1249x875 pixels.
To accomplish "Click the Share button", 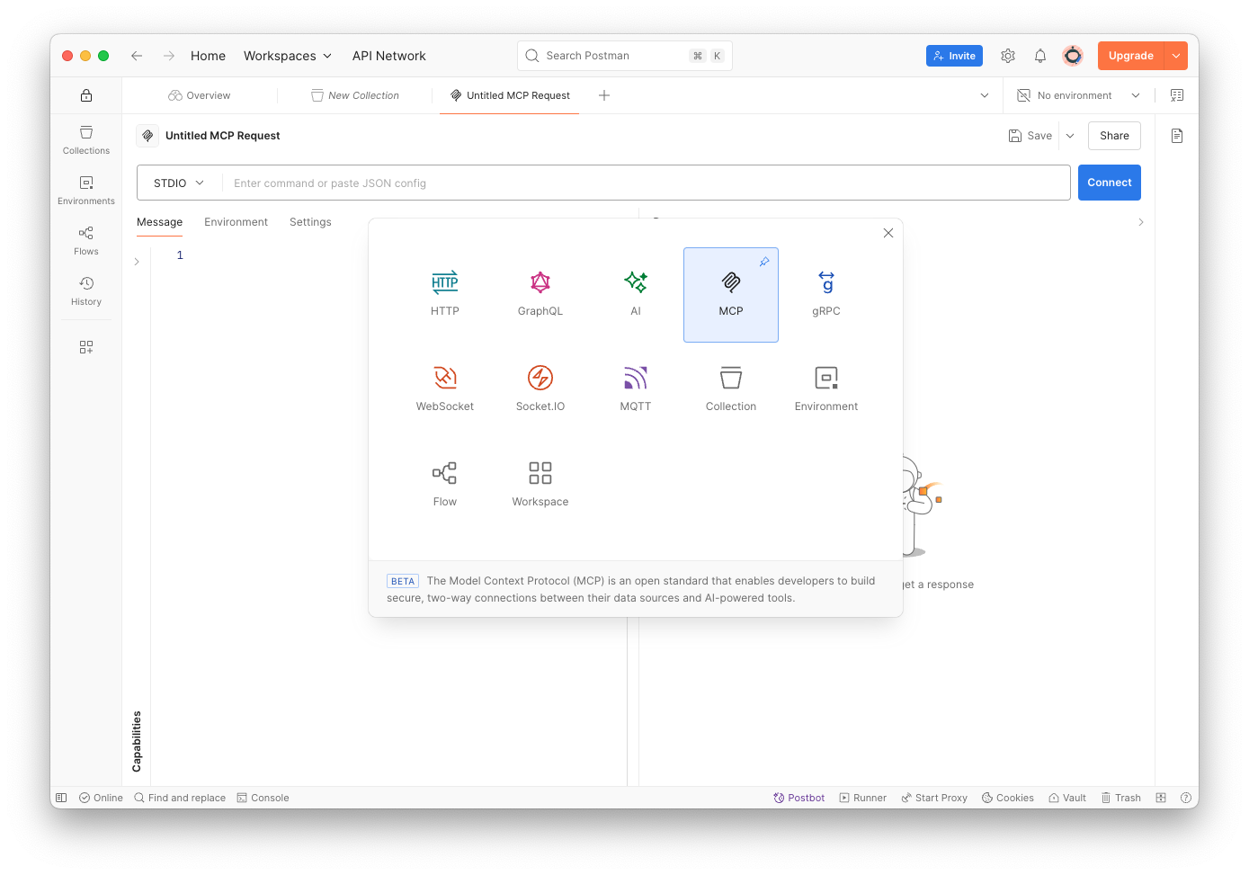I will click(1114, 136).
